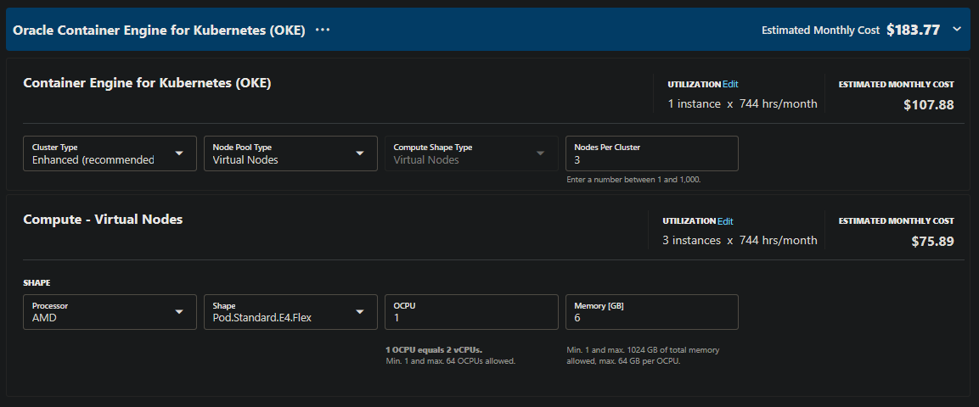This screenshot has height=407, width=979.
Task: Edit utilization for Container Engine for Kubernetes
Action: point(730,84)
